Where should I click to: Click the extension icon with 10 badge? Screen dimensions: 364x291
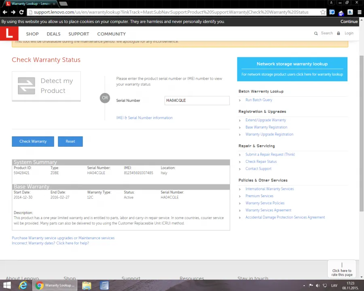pos(341,13)
